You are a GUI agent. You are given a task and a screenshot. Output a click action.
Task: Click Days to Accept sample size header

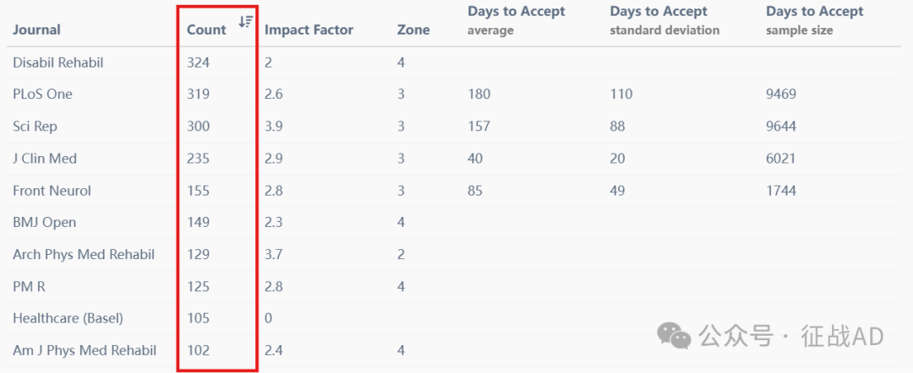click(815, 20)
